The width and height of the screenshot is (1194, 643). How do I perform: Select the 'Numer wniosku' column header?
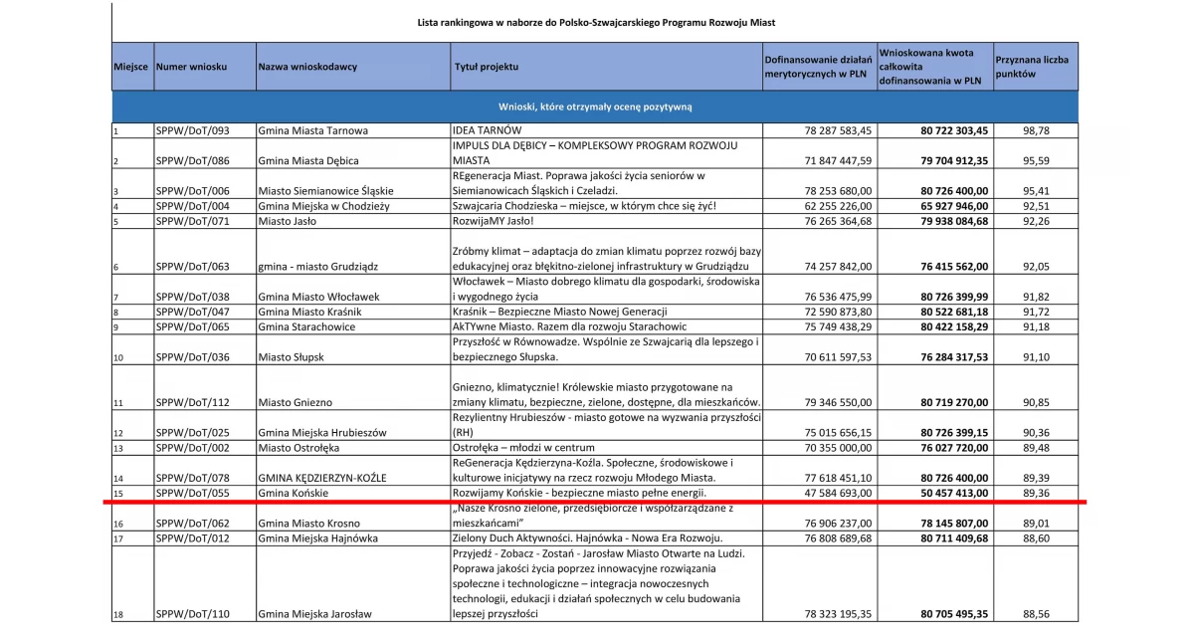click(x=192, y=67)
